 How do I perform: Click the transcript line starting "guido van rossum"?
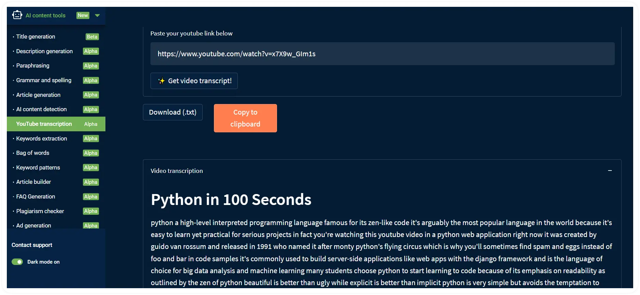[381, 247]
